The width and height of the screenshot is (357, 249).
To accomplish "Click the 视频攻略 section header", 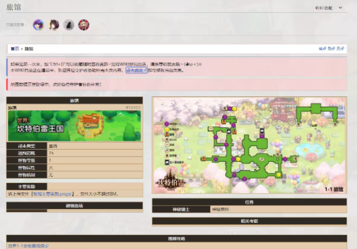I will click(178, 238).
